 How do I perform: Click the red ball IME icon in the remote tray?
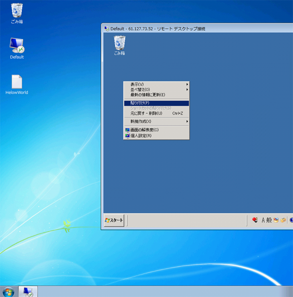tap(255, 220)
